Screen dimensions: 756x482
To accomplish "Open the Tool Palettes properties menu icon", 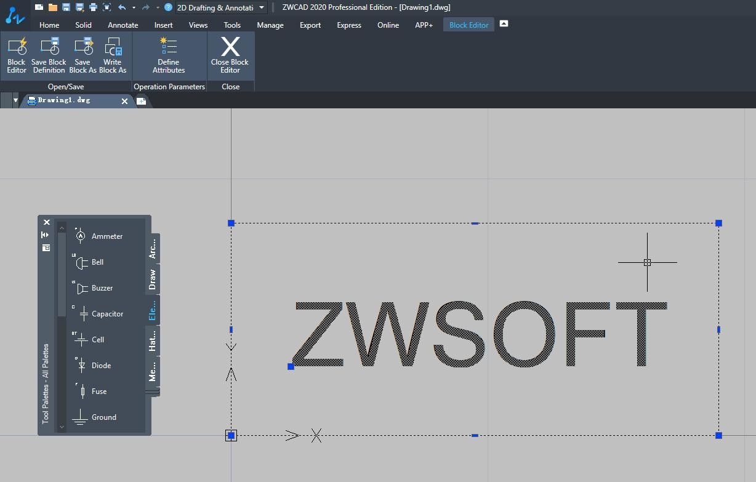I will tap(46, 247).
